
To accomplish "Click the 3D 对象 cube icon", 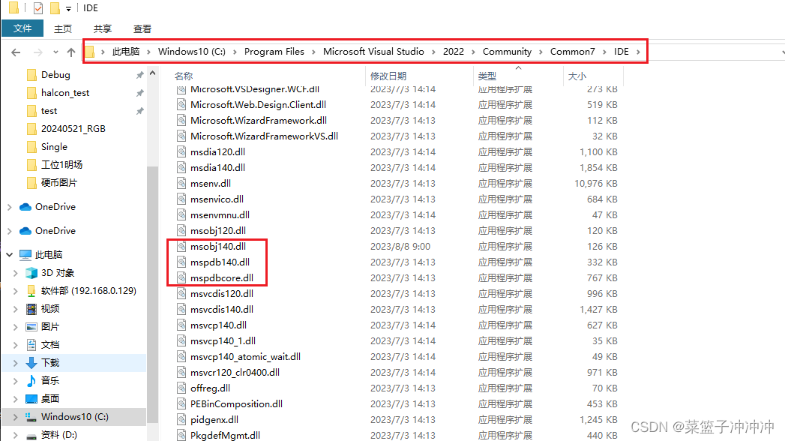I will point(31,273).
